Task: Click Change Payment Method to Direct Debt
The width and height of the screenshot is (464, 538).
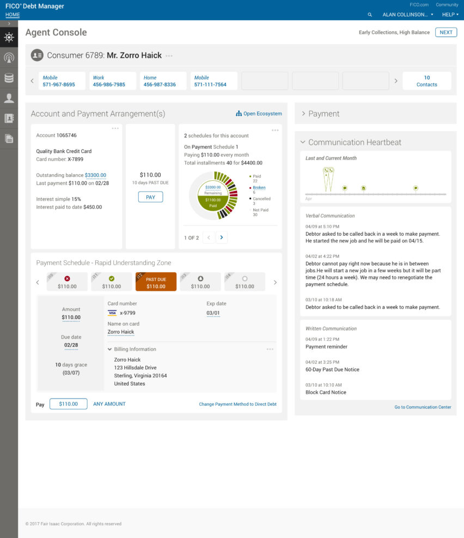Action: point(237,404)
